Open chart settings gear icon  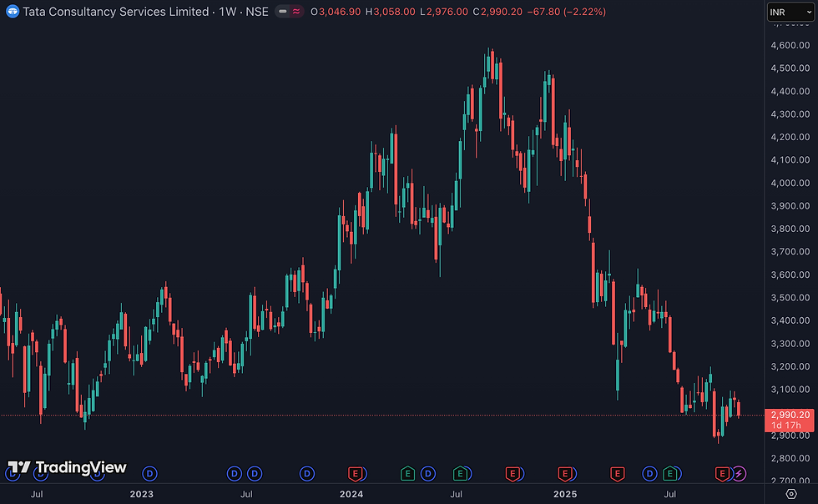pos(791,494)
